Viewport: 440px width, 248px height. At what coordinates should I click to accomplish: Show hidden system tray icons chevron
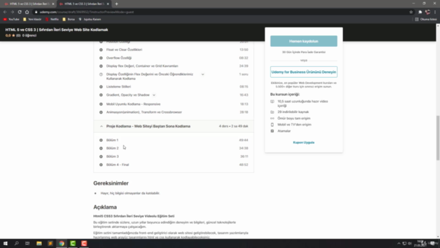pyautogui.click(x=399, y=243)
